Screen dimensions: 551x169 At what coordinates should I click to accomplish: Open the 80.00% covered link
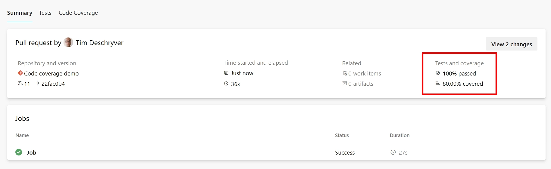pos(463,84)
